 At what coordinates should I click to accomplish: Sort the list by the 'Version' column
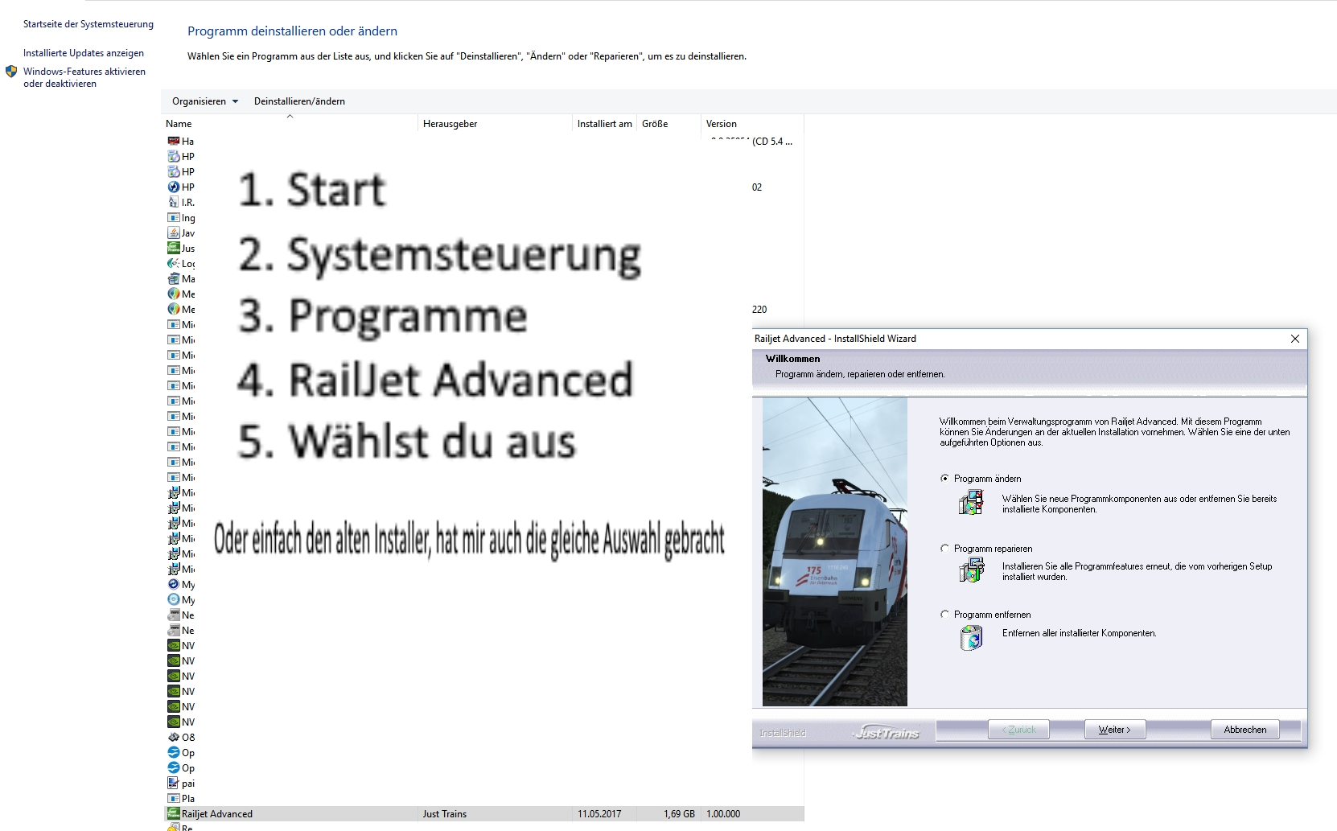click(752, 124)
